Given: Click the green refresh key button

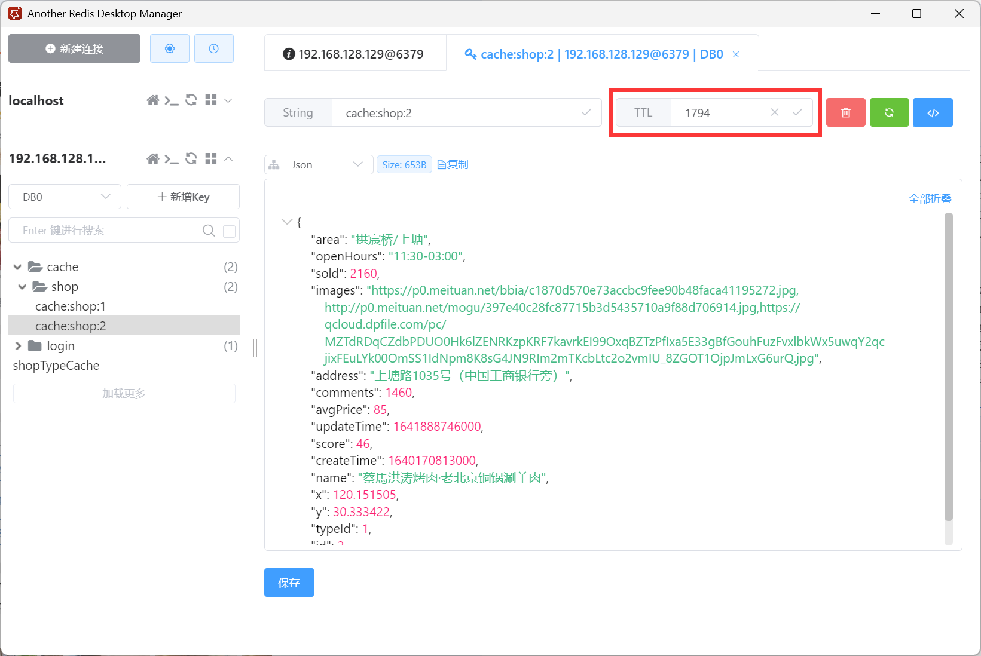Looking at the screenshot, I should (x=889, y=112).
